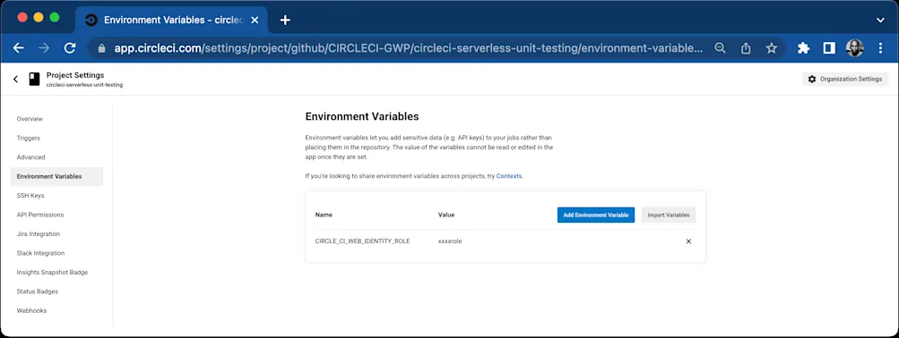Open the Chrome profile avatar
The height and width of the screenshot is (338, 899).
855,48
